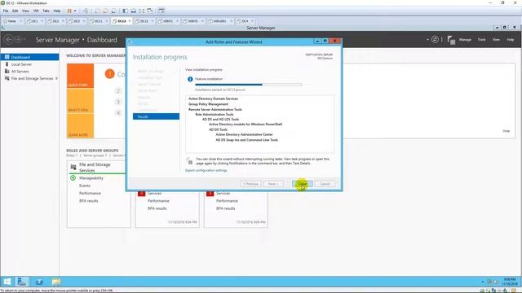Open the Server Manager Help menu
The width and height of the screenshot is (522, 293).
pyautogui.click(x=511, y=40)
